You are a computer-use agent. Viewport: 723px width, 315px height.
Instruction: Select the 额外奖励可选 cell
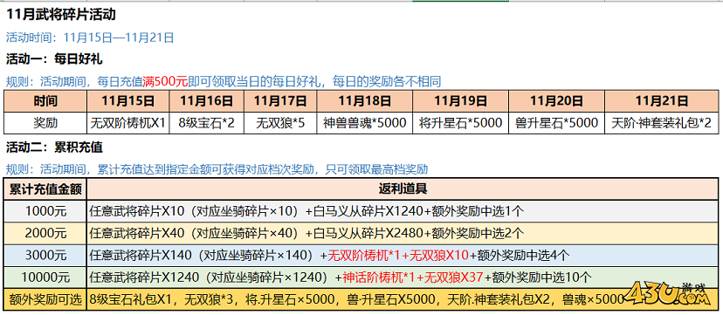pos(45,300)
